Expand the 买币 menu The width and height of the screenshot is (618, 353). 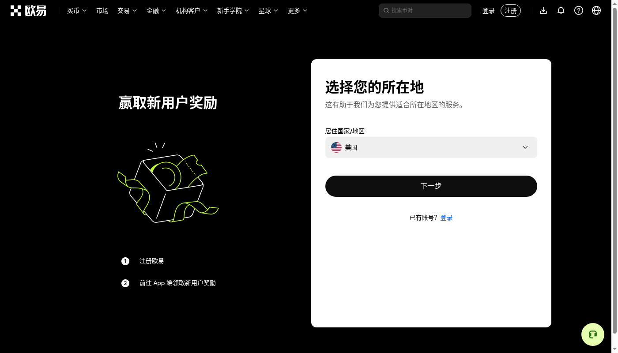[77, 11]
